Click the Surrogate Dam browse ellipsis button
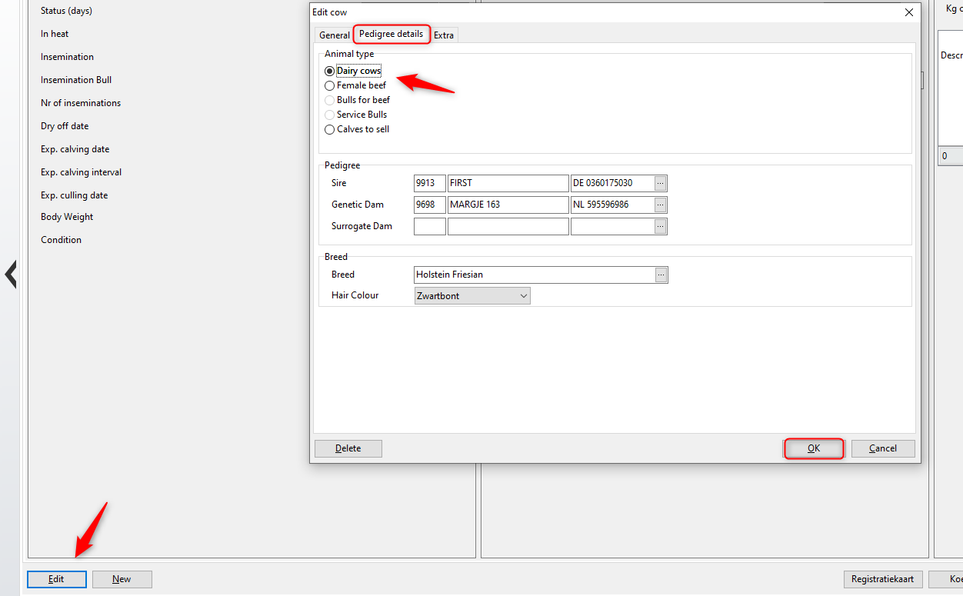Viewport: 963px width, 596px height. click(661, 226)
